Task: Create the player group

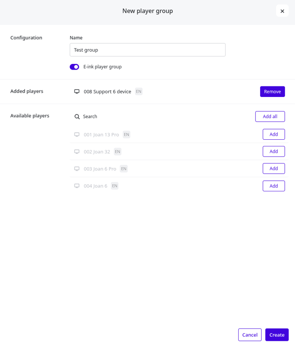Action: coord(277,335)
